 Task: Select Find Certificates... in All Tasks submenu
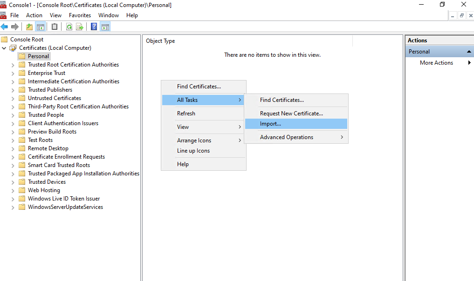pyautogui.click(x=296, y=100)
